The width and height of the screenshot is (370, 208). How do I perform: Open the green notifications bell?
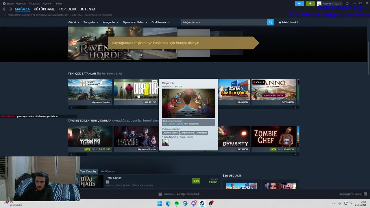310,3
